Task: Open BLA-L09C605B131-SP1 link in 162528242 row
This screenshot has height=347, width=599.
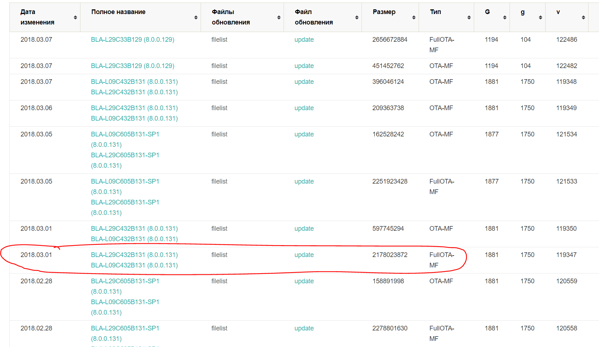Action: click(125, 139)
